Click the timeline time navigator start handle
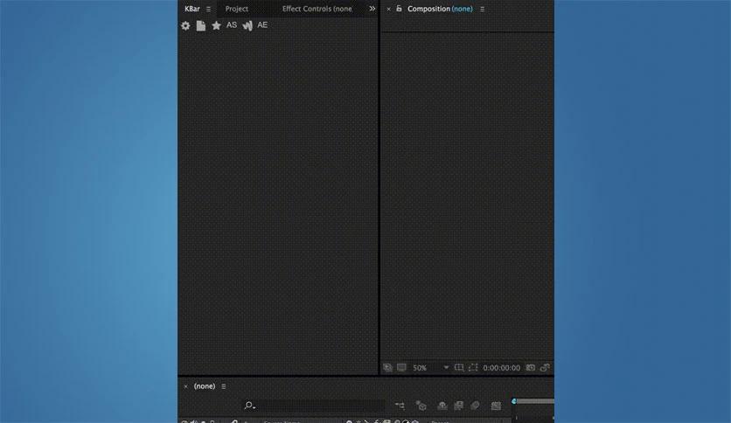 point(514,401)
